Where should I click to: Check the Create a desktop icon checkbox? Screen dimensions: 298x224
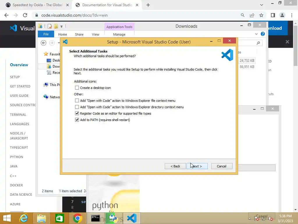click(x=77, y=87)
